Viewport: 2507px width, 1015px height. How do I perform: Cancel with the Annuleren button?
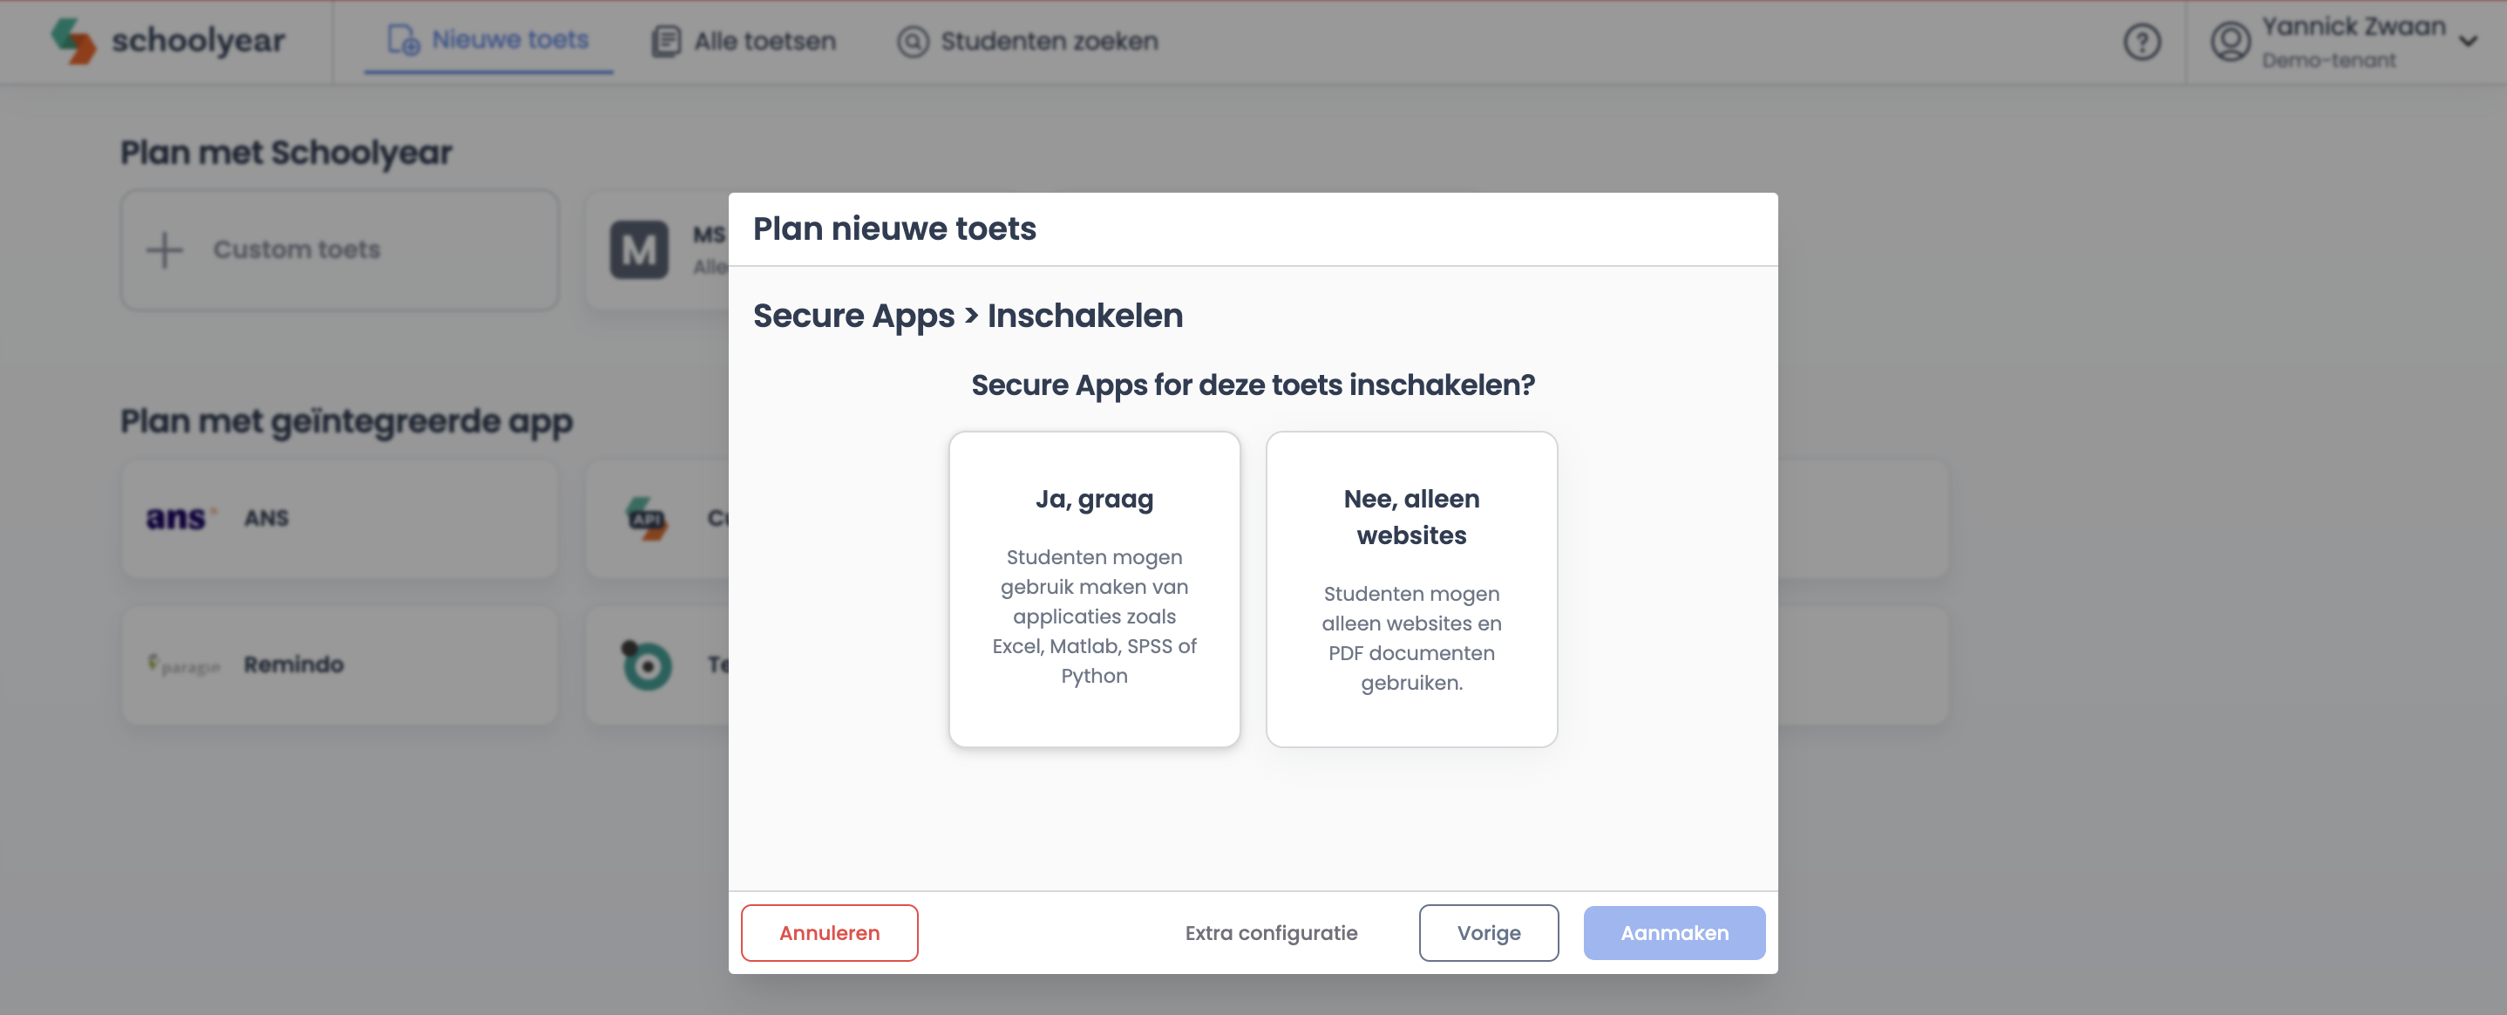pyautogui.click(x=829, y=932)
